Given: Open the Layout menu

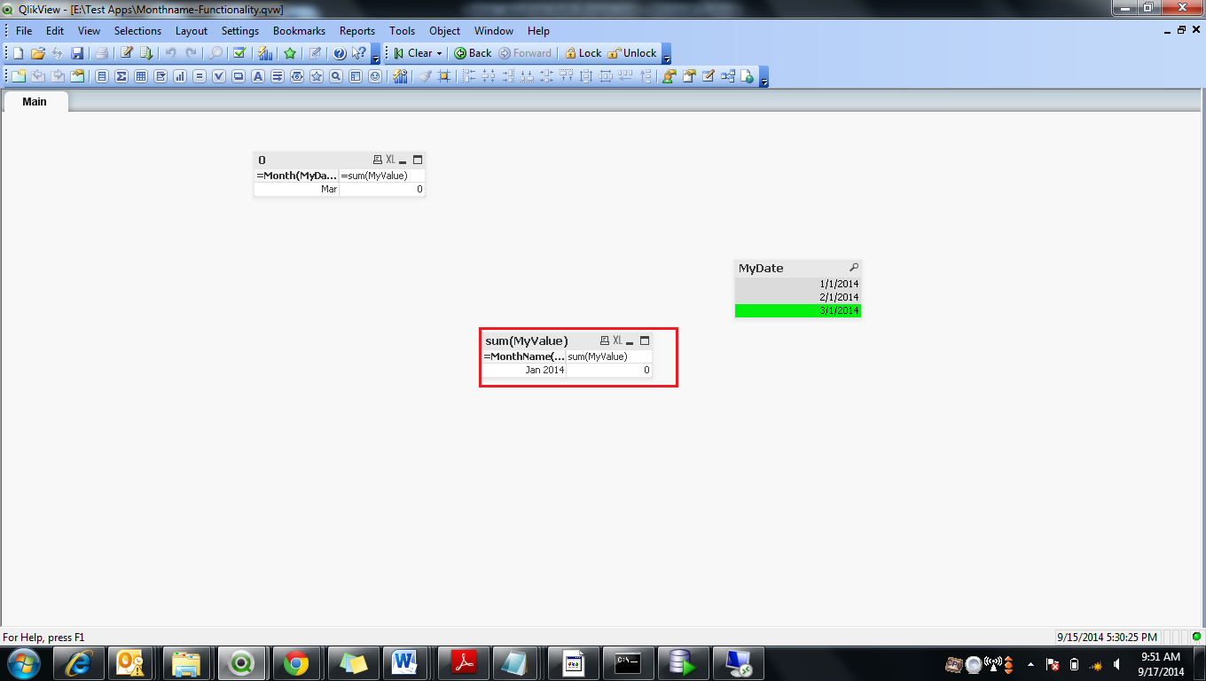Looking at the screenshot, I should 191,30.
